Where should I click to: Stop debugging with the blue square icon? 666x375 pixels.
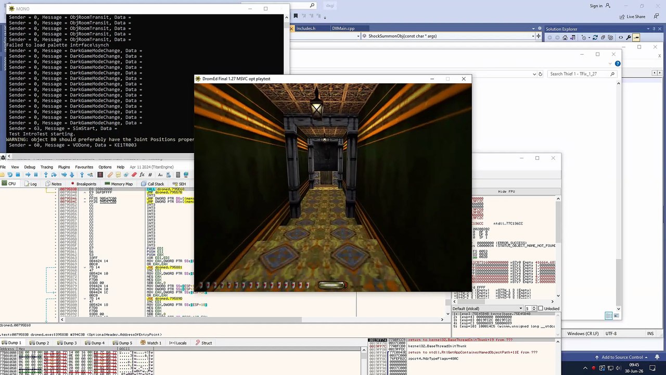point(18,174)
